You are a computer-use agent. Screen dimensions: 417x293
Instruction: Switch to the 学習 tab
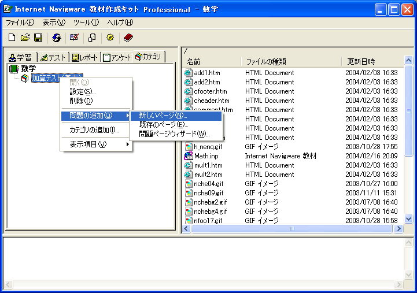pyautogui.click(x=21, y=57)
